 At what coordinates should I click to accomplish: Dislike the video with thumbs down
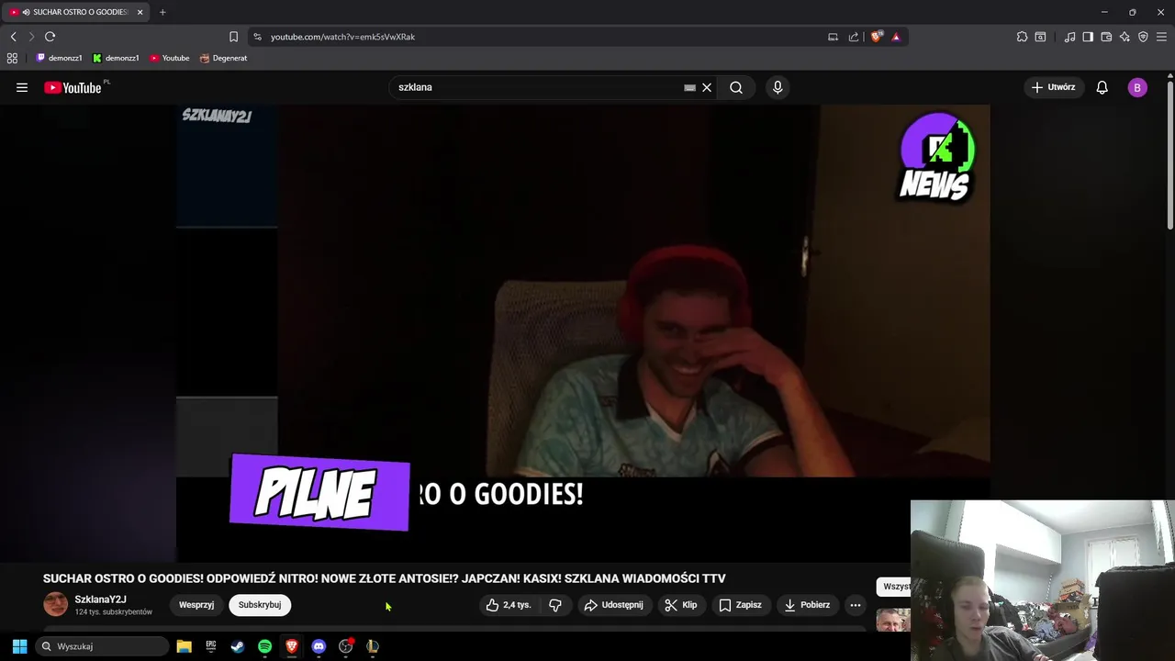[x=555, y=605]
